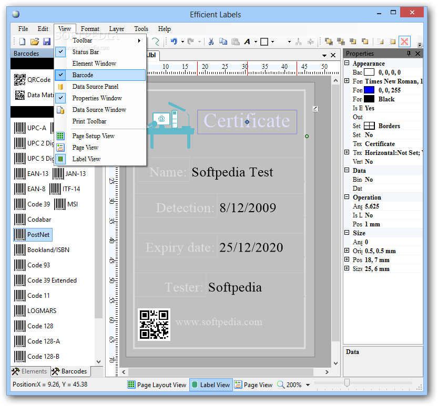Click the Black fore color swatch

click(x=369, y=99)
